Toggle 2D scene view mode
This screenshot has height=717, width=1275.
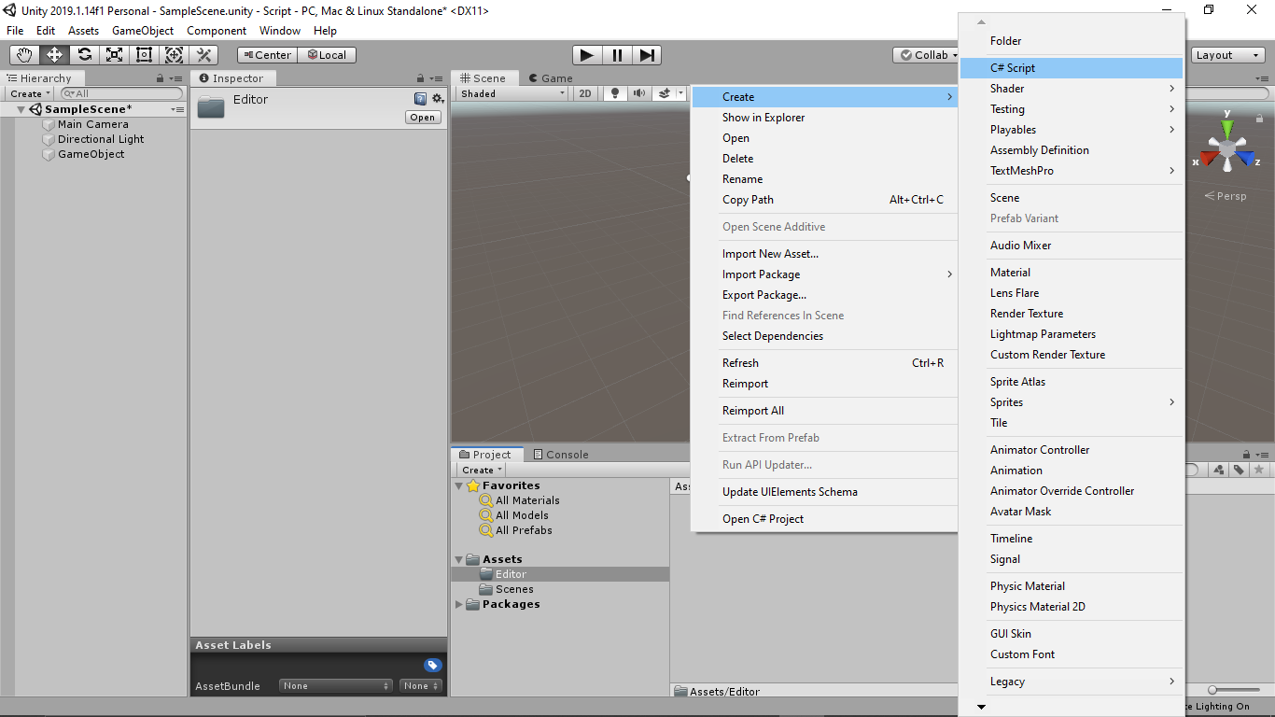[x=585, y=93]
